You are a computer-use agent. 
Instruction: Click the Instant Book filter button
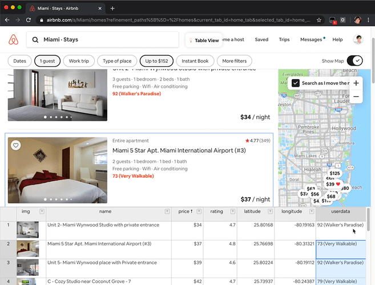tap(195, 61)
